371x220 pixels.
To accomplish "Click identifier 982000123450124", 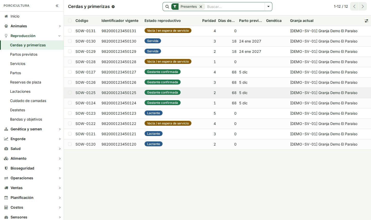I will tap(119, 103).
